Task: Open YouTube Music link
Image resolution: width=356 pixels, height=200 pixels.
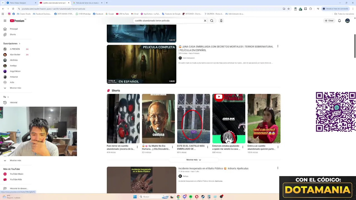Action: pyautogui.click(x=17, y=174)
